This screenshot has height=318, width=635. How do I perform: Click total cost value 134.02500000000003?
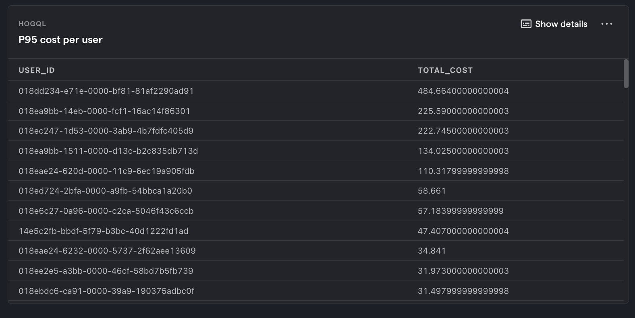(463, 151)
